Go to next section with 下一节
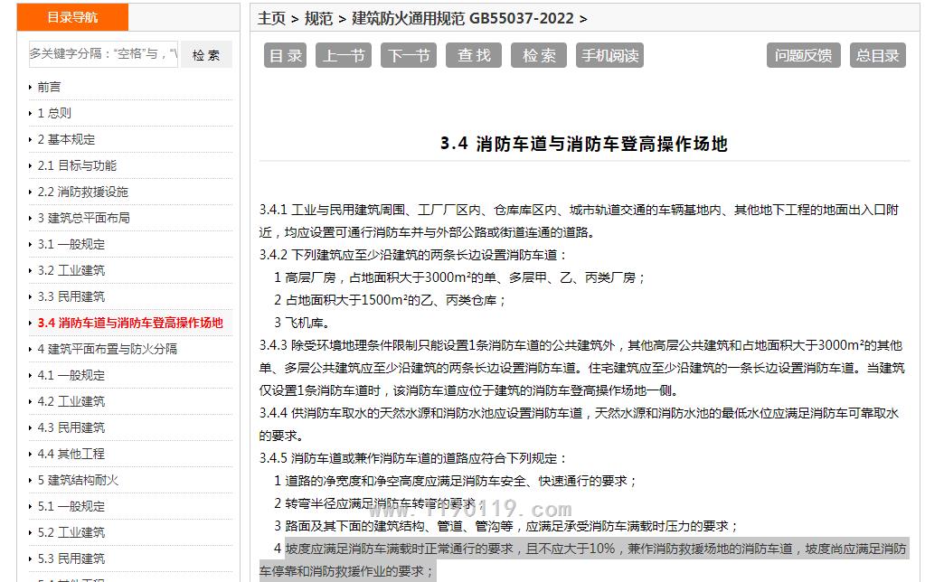The width and height of the screenshot is (925, 582). pos(409,55)
